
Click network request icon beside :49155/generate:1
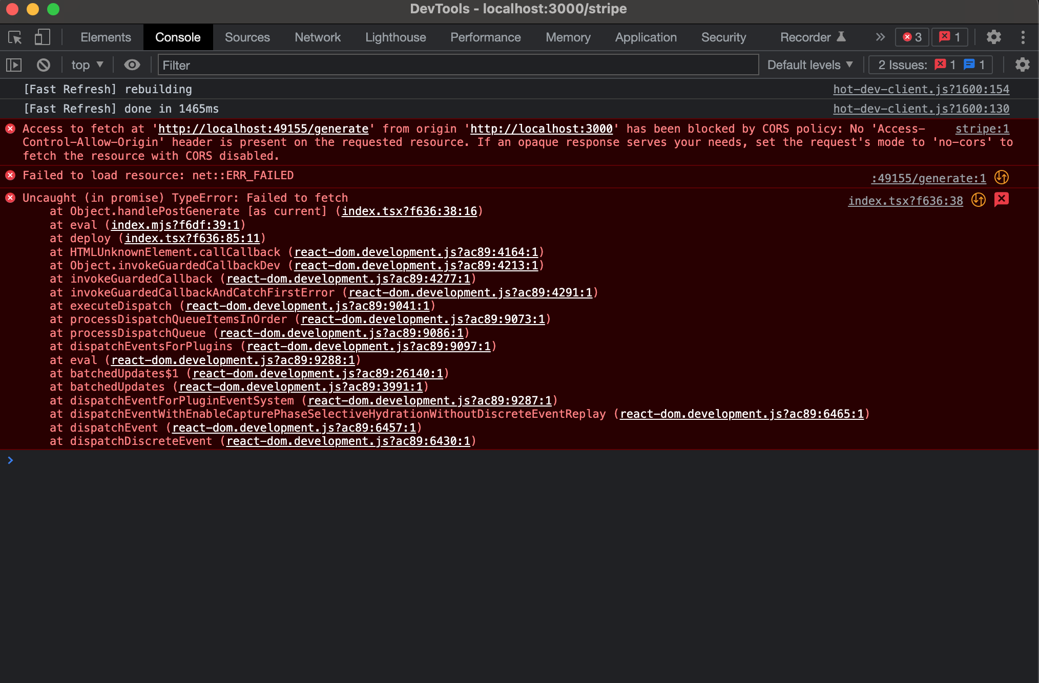(x=1001, y=178)
